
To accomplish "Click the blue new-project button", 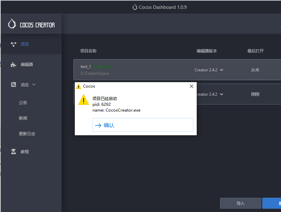I will (x=272, y=203).
